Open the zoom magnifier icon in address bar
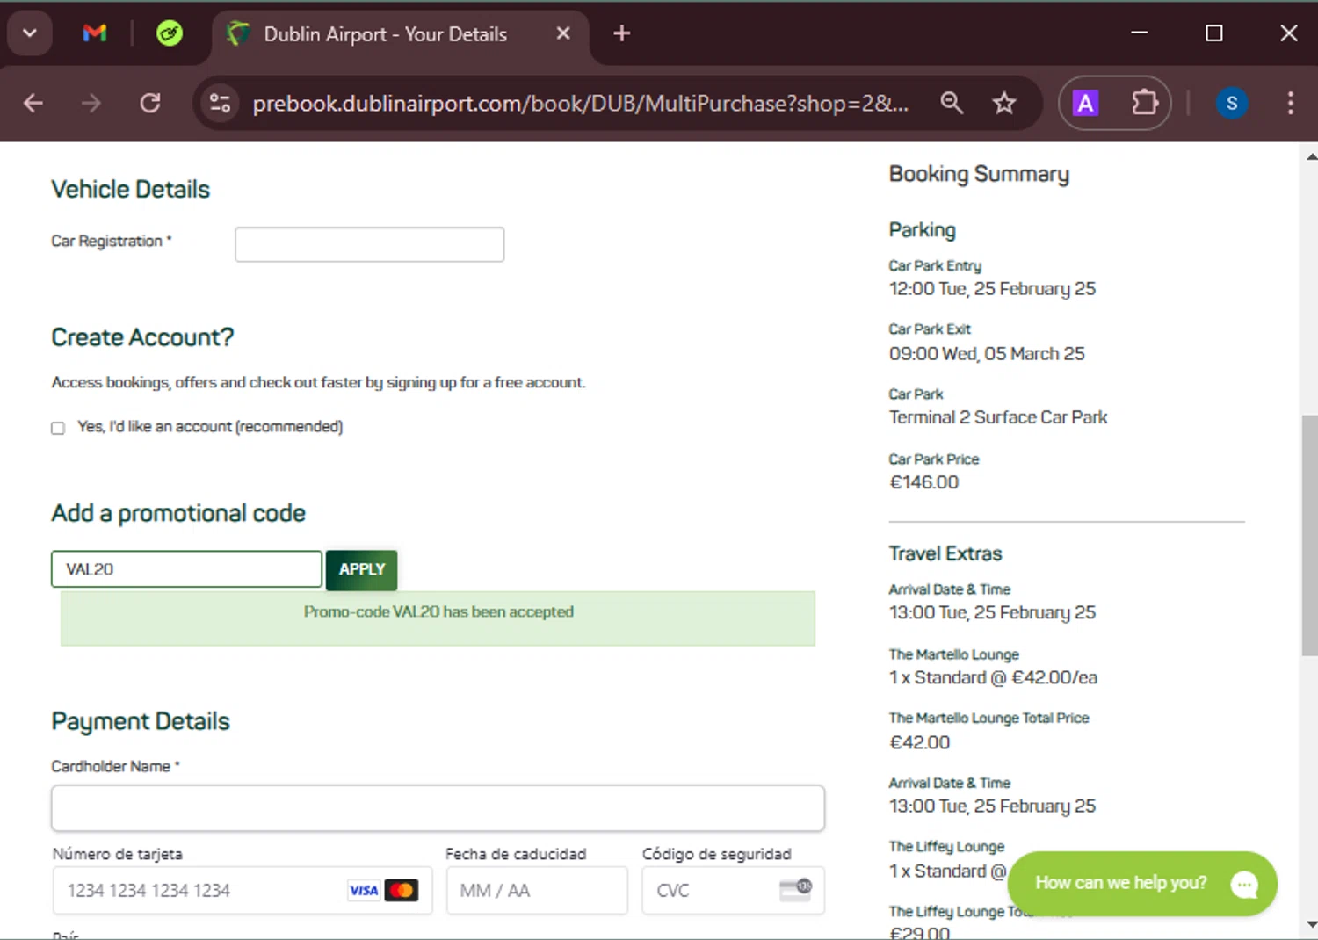The height and width of the screenshot is (940, 1318). click(x=952, y=104)
